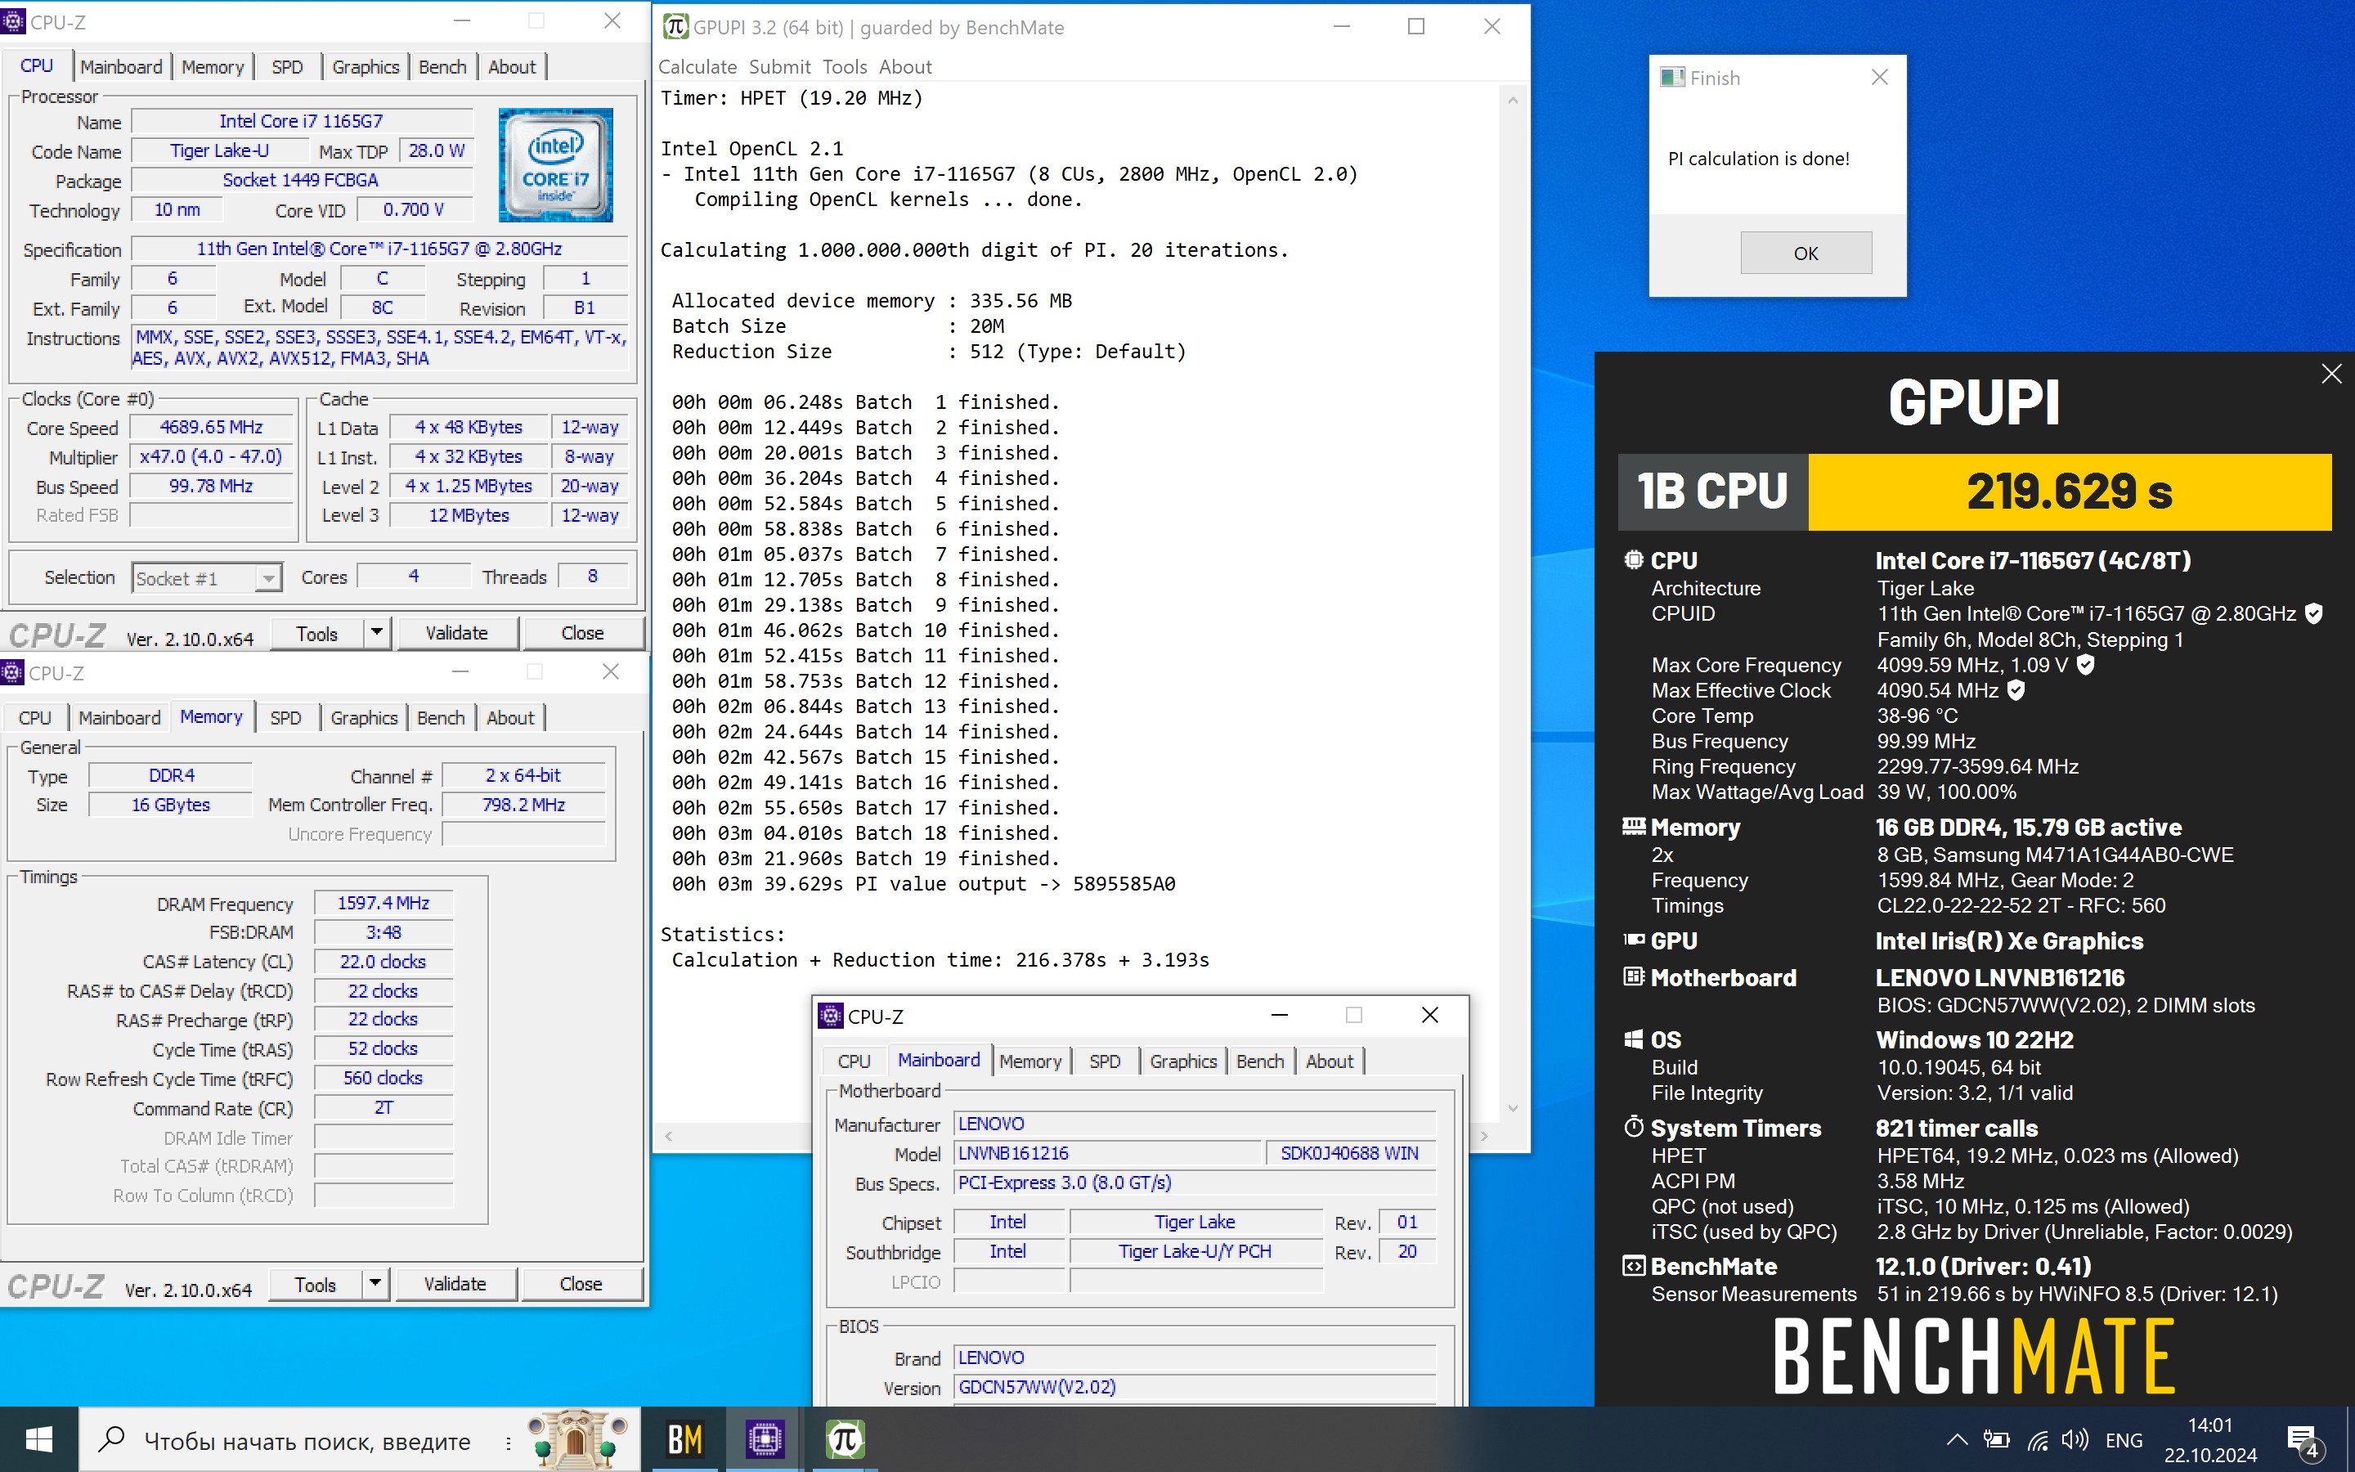The image size is (2355, 1472).
Task: Click GPUPI horizontal scrollbar left arrow
Action: pos(667,1135)
